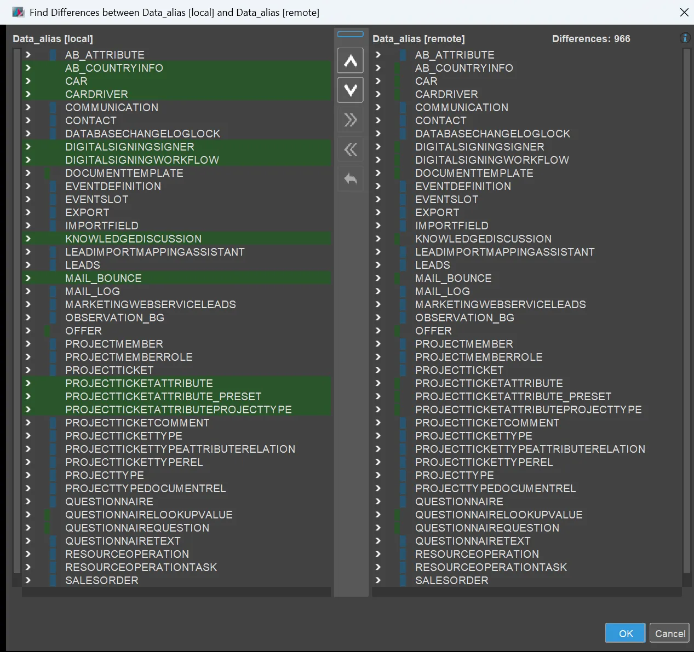
Task: Select local PROJECTTICKETTYPEREL row
Action: point(176,462)
